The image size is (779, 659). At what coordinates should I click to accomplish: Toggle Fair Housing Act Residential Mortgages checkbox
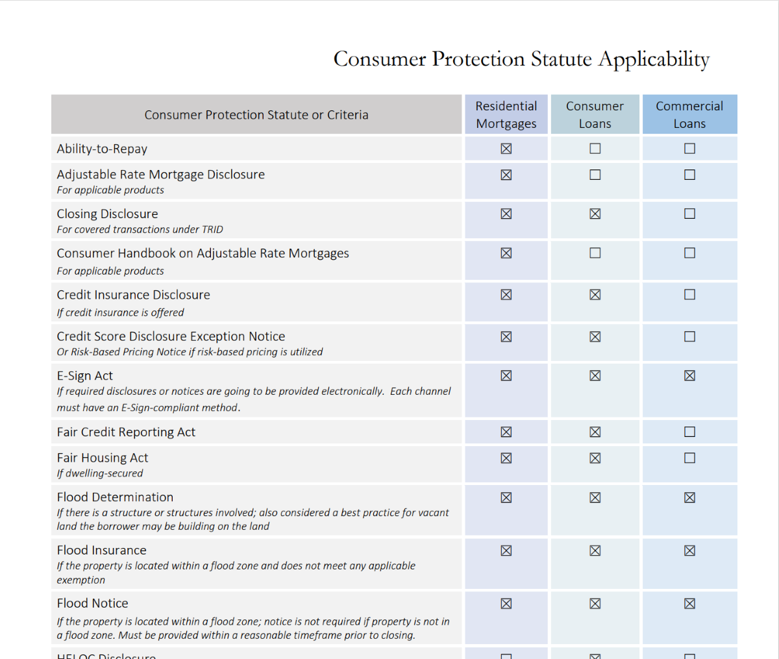click(506, 458)
